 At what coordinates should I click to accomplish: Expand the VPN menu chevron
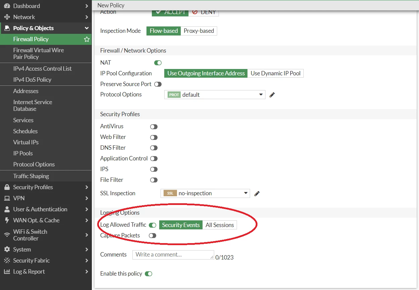pyautogui.click(x=87, y=198)
